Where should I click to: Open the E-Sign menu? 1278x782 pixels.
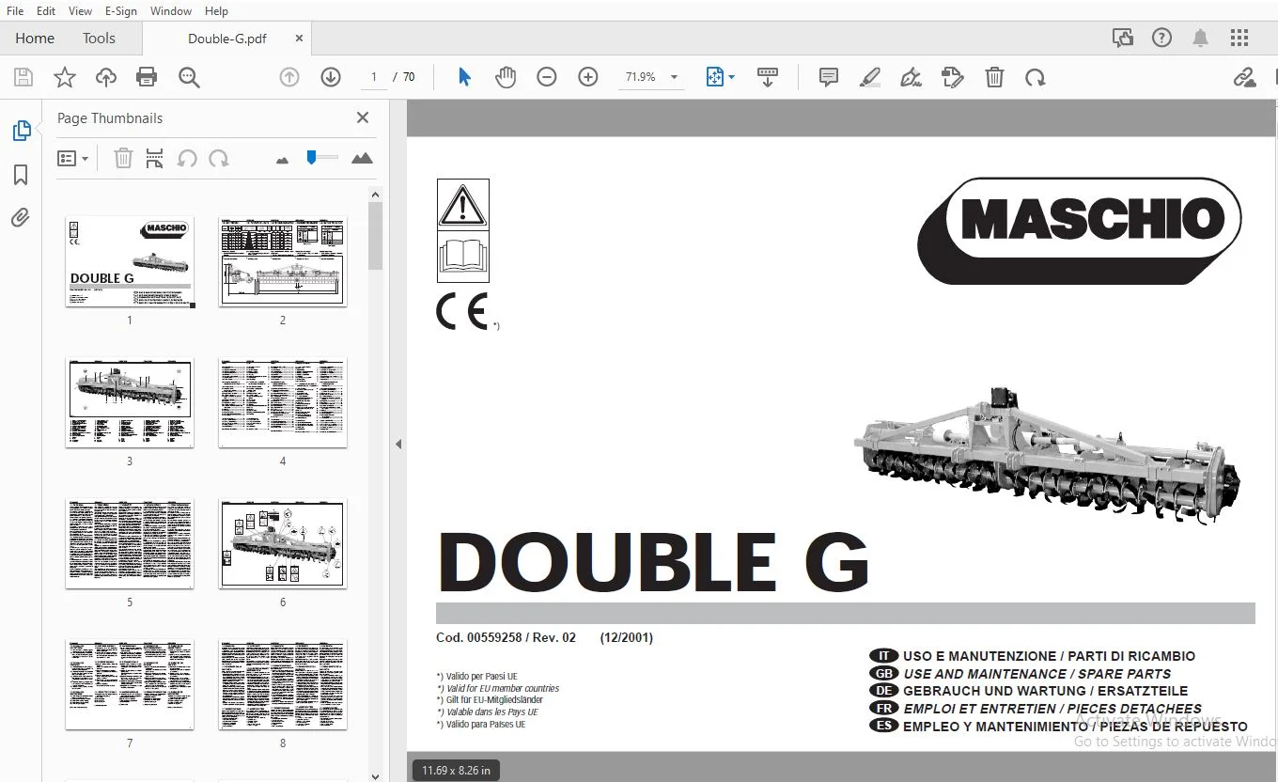[121, 11]
